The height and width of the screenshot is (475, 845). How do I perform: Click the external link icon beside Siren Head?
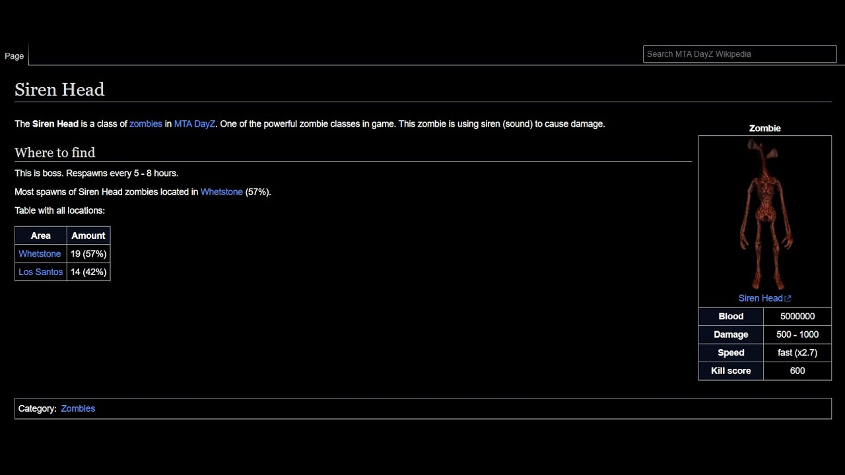pyautogui.click(x=788, y=299)
